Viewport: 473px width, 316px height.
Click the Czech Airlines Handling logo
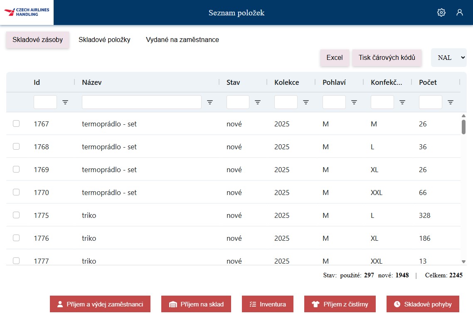(27, 12)
